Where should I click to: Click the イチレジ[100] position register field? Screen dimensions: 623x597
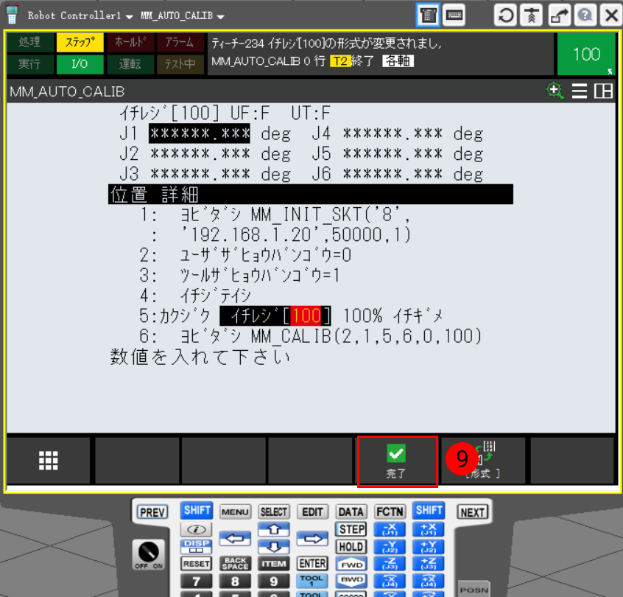tap(275, 315)
